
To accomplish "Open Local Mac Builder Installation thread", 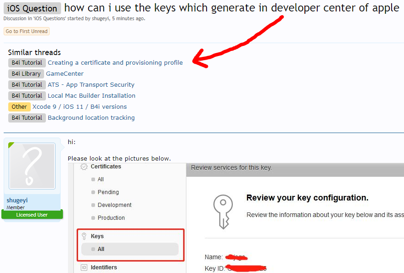I will tap(91, 95).
